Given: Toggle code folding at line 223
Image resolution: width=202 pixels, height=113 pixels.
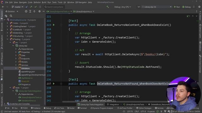Looking at the screenshot, I should pyautogui.click(x=61, y=25).
